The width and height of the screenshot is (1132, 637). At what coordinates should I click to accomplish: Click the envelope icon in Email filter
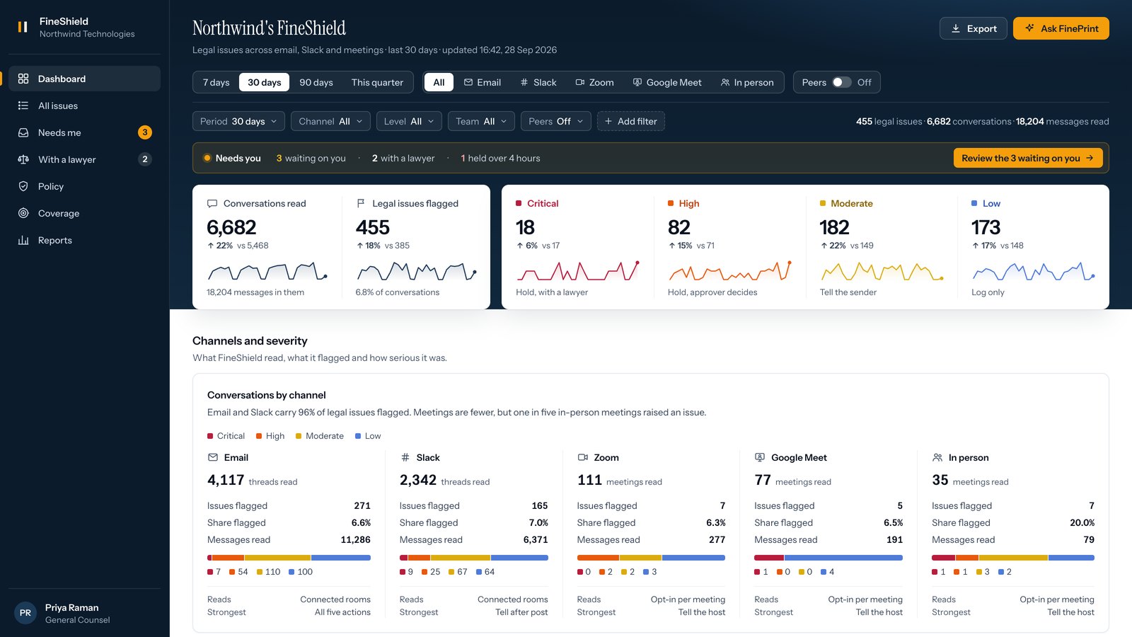click(x=468, y=82)
